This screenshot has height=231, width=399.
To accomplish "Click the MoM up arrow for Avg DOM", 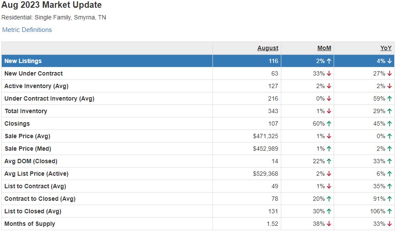I will 329,161.
